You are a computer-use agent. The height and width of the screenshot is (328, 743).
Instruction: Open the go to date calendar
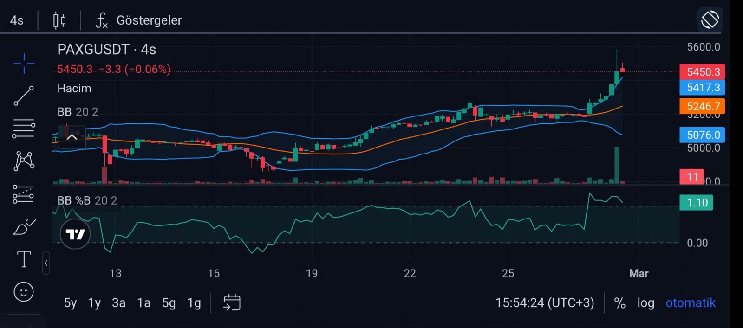pos(232,303)
